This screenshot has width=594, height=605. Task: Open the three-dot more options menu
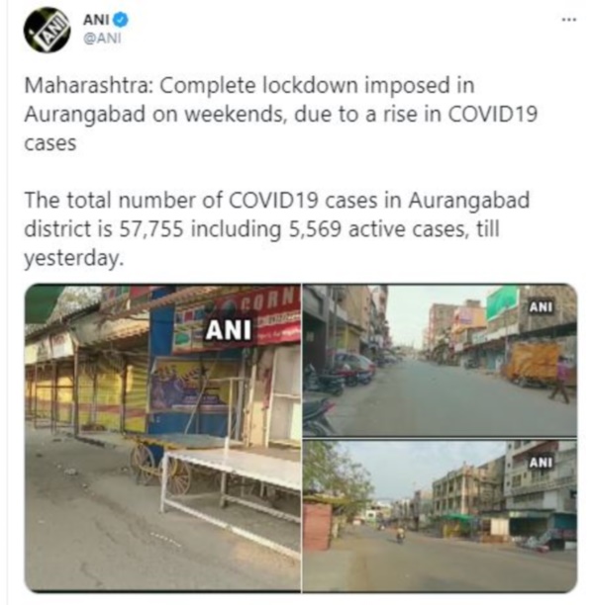tap(569, 20)
